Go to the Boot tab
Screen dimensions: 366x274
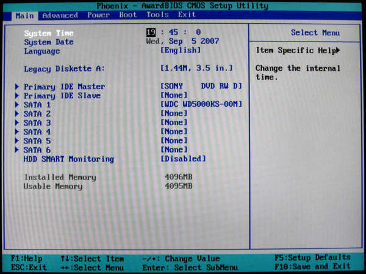(x=128, y=15)
